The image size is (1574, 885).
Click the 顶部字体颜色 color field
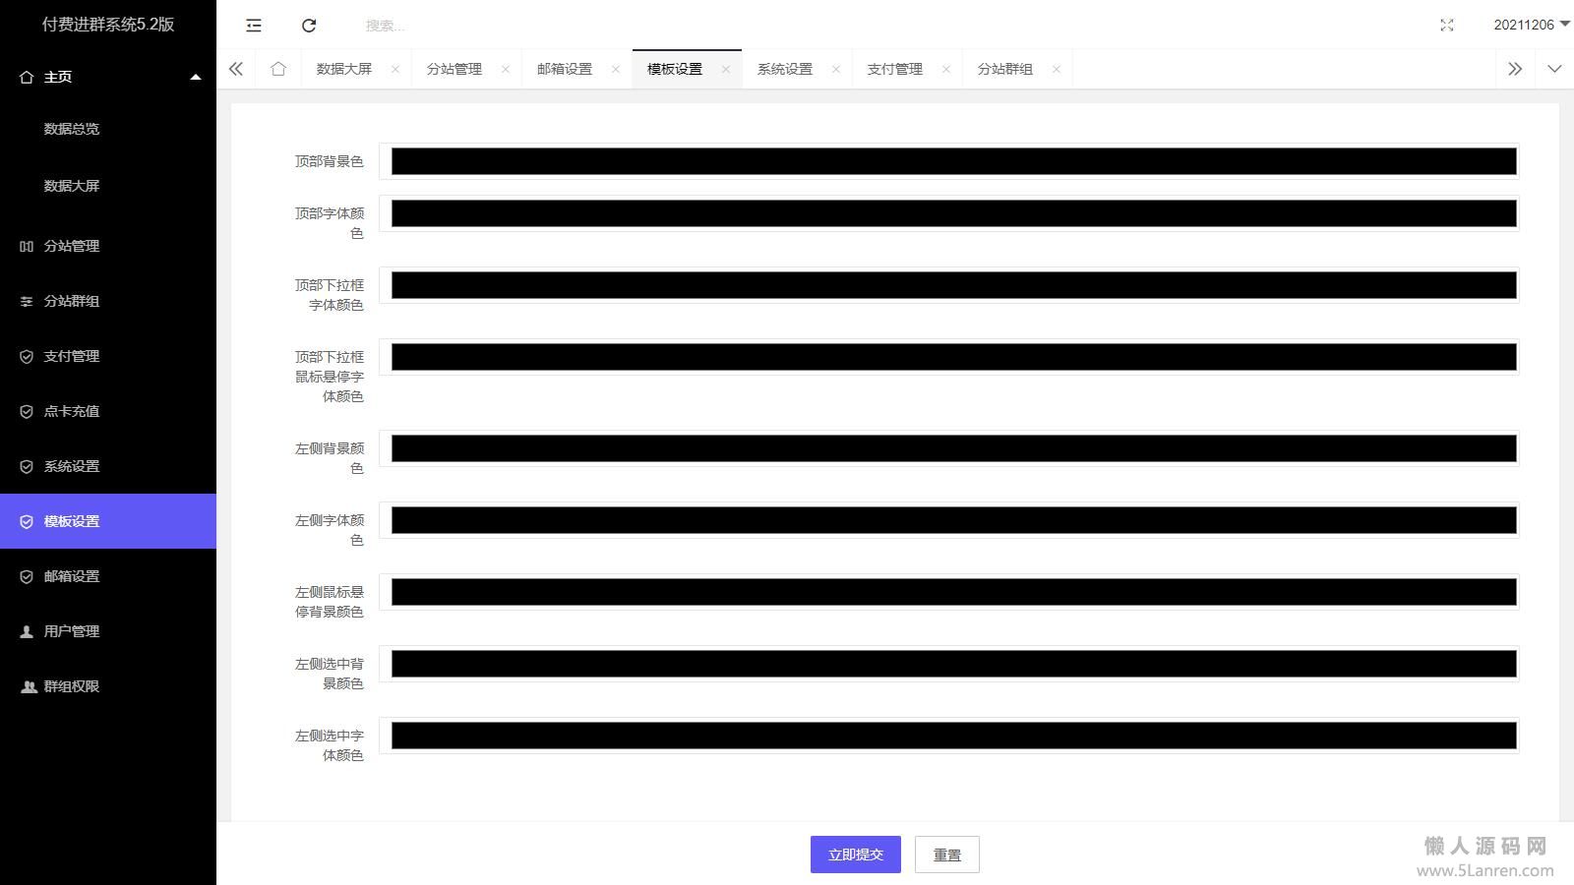949,213
